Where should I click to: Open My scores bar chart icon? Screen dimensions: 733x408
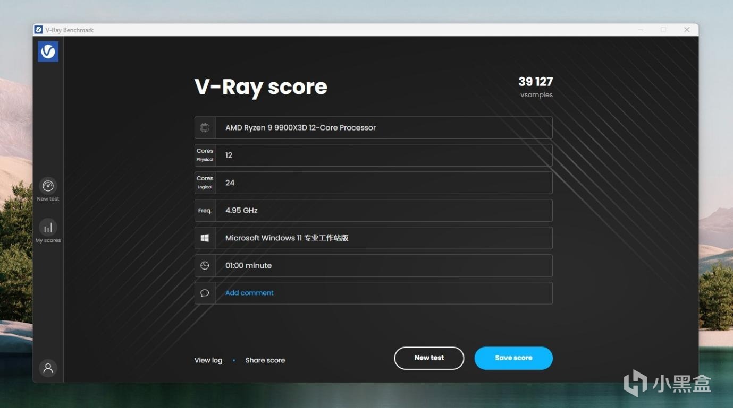(48, 228)
